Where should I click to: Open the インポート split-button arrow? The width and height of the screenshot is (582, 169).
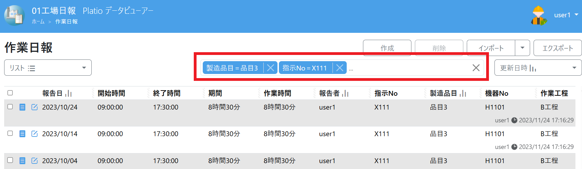click(x=522, y=48)
